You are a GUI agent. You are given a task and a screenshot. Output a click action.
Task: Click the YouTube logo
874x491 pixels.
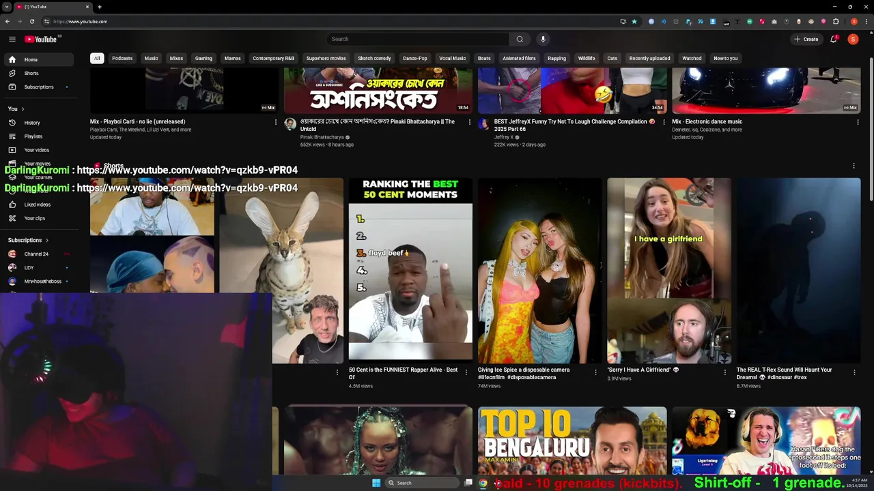[x=41, y=39]
